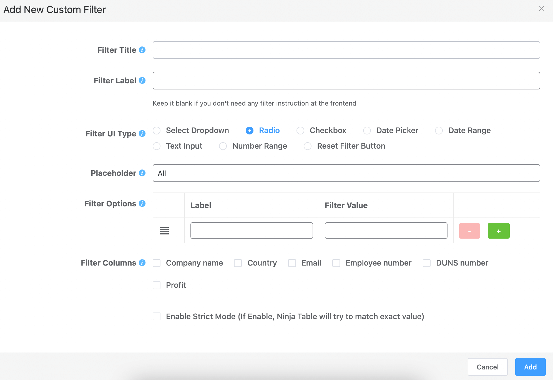The image size is (553, 380).
Task: Click the Add button to save the filter
Action: (x=530, y=367)
